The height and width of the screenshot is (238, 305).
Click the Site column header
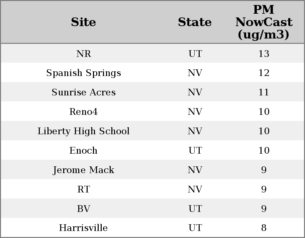[x=83, y=22]
